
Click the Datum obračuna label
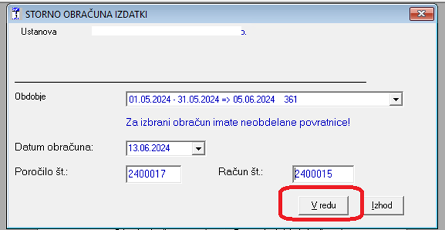[x=54, y=147]
